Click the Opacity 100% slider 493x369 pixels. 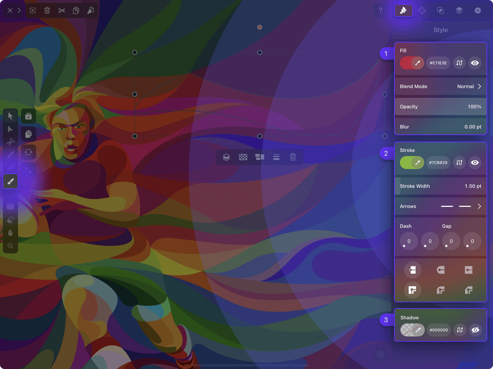(441, 107)
